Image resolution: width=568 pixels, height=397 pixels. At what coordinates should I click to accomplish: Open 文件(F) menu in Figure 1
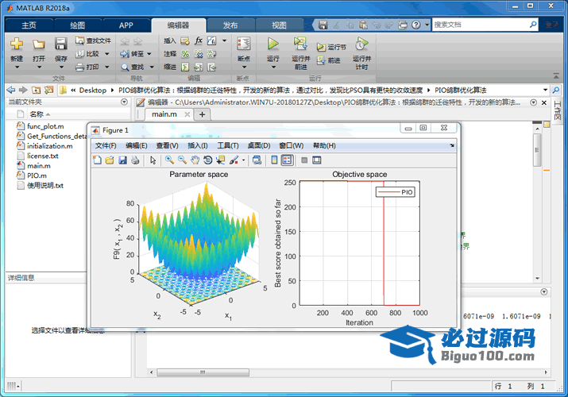click(x=106, y=145)
